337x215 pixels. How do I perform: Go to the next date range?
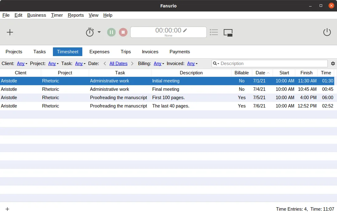(x=132, y=64)
